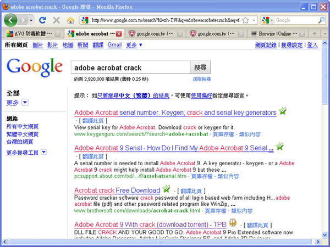The height and width of the screenshot is (247, 330).
Task: Open the 進階搜尋 advanced search link
Action: point(202,79)
